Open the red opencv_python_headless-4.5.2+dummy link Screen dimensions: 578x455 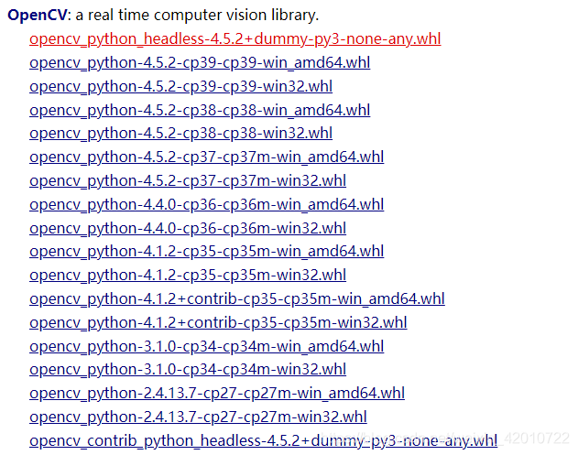(235, 39)
